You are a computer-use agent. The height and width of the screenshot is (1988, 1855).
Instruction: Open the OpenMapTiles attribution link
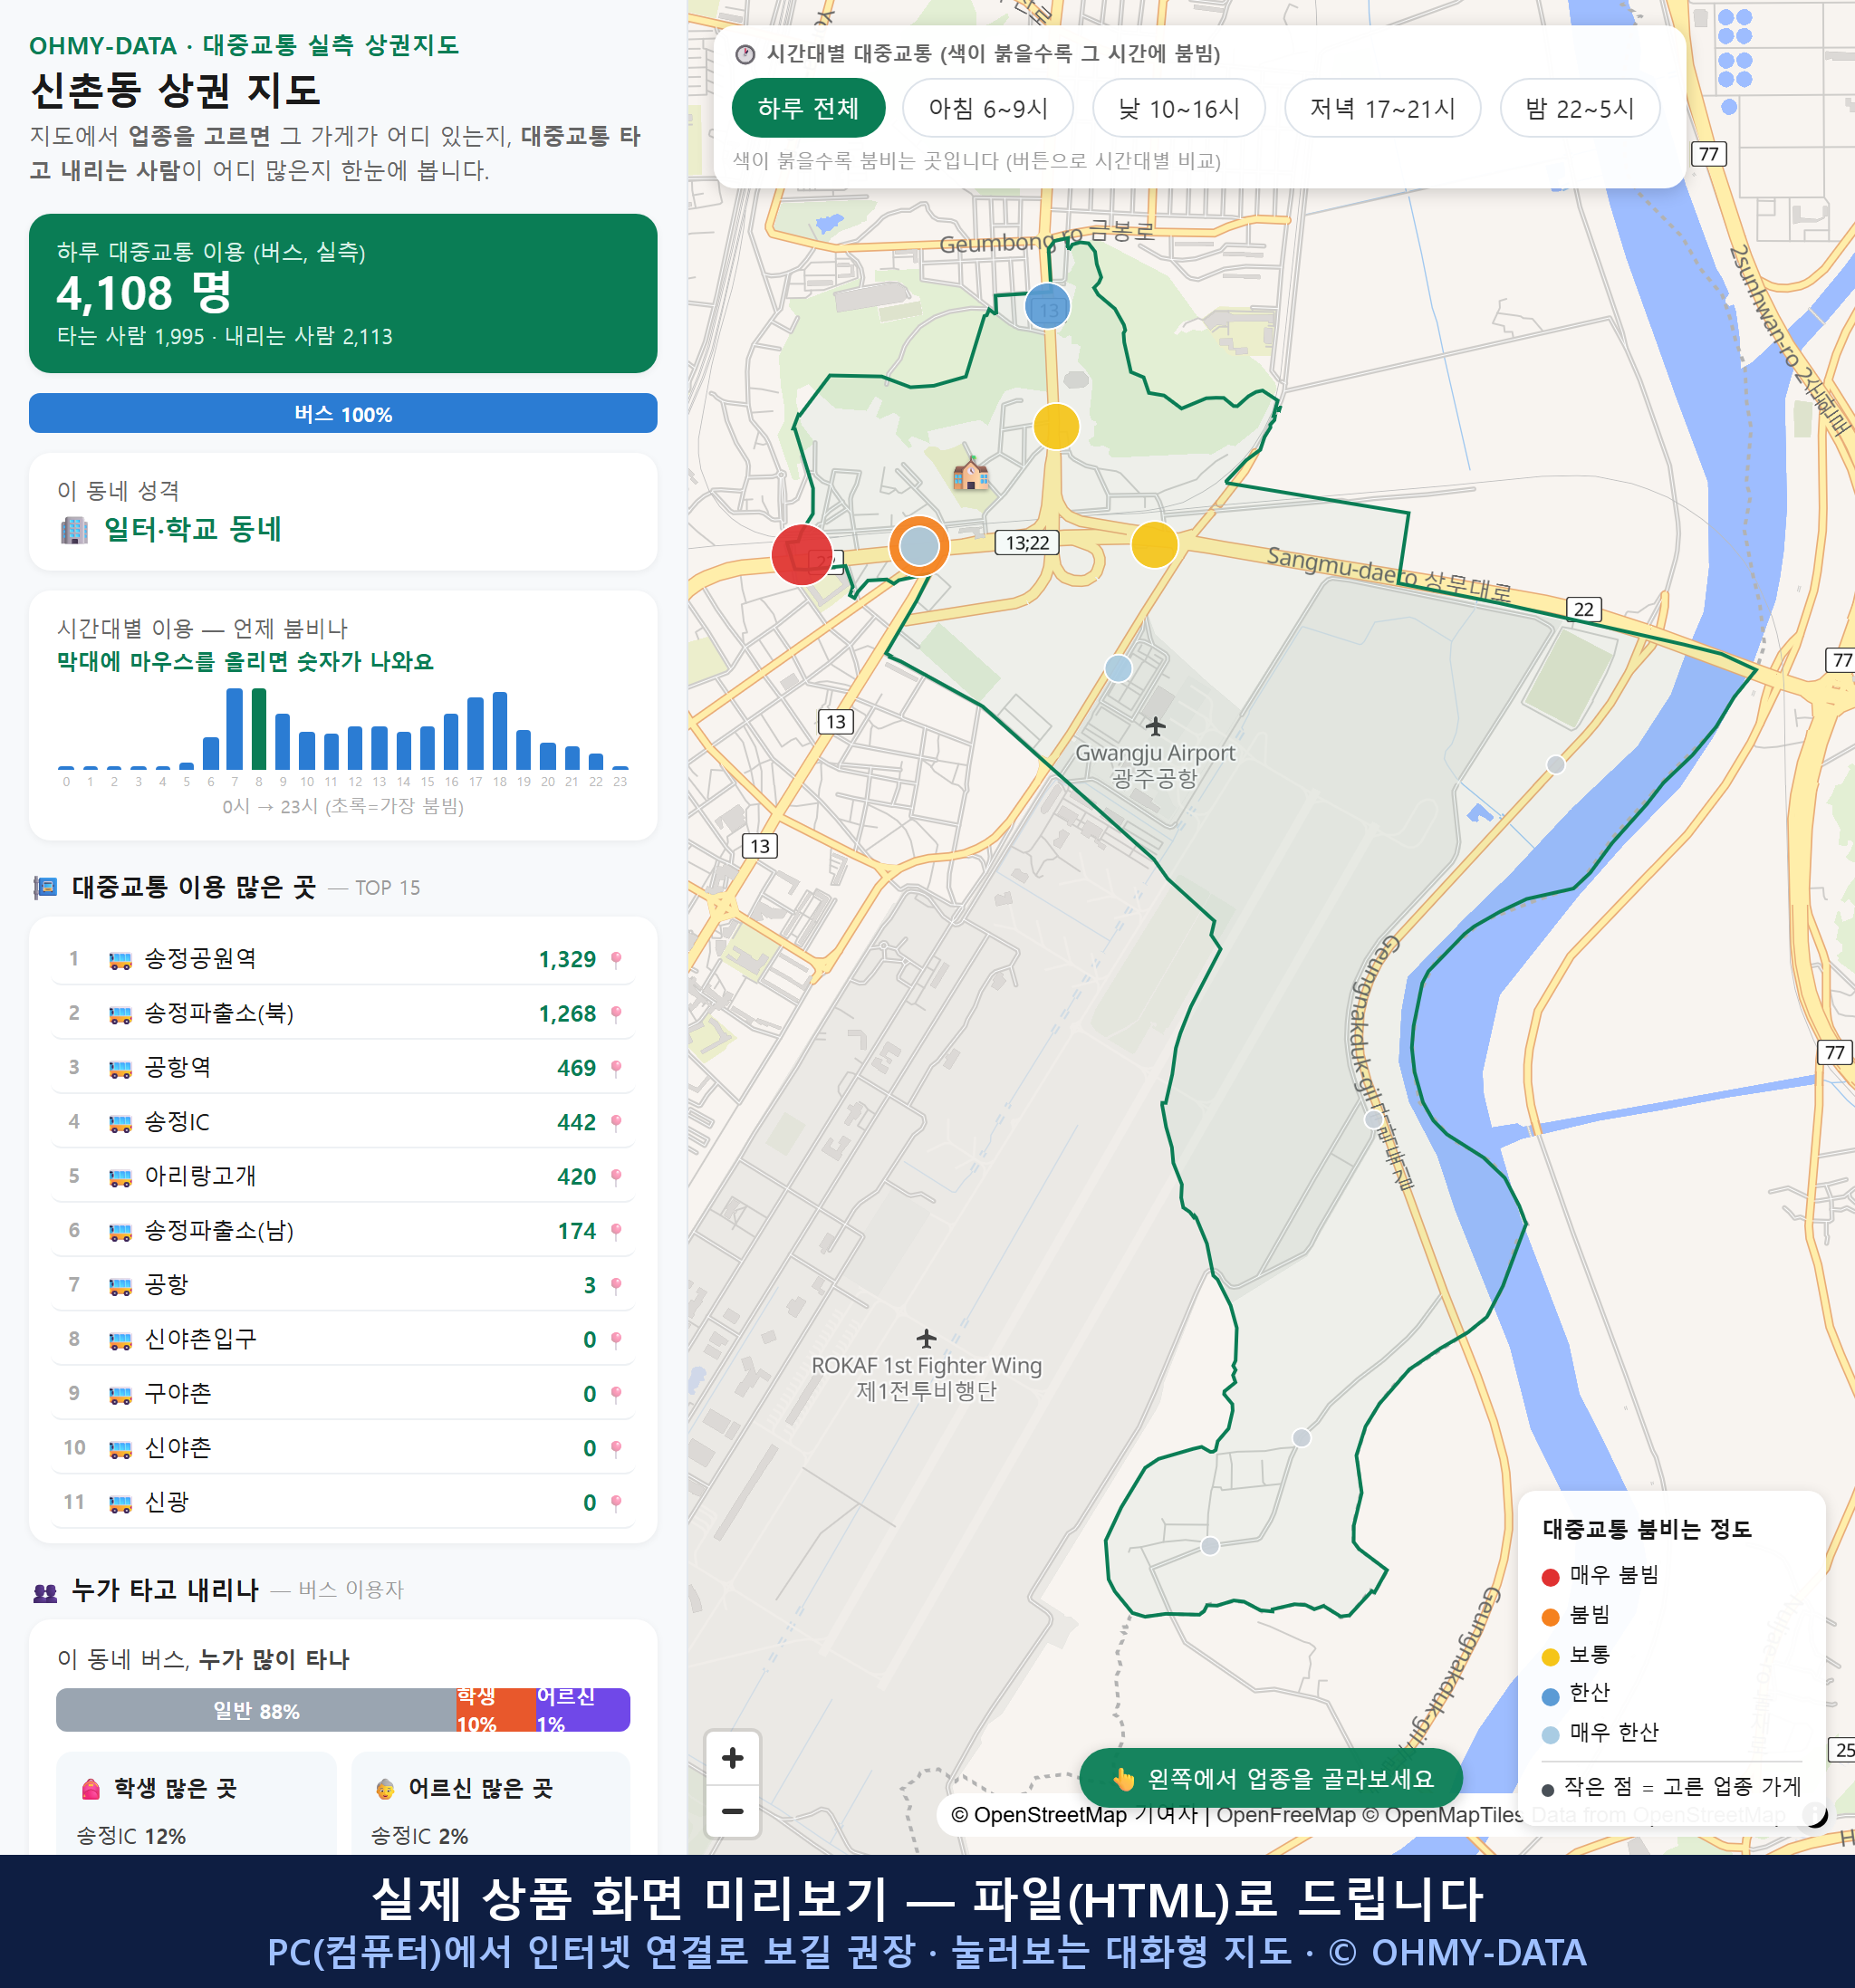coord(1443,1814)
